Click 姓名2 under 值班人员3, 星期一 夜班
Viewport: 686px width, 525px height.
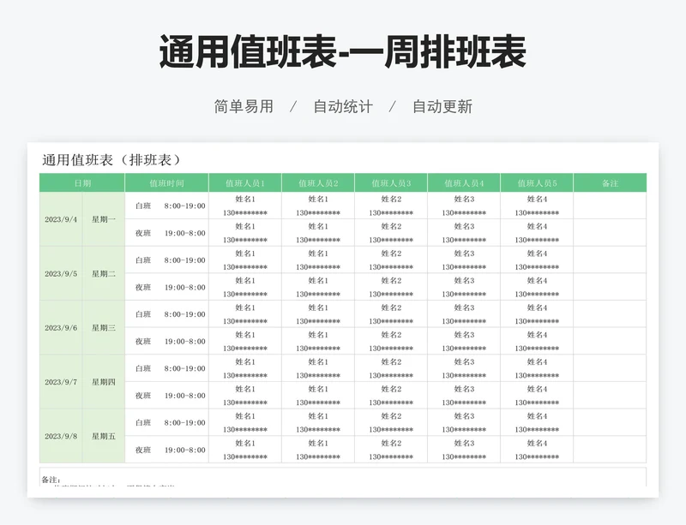pos(391,226)
